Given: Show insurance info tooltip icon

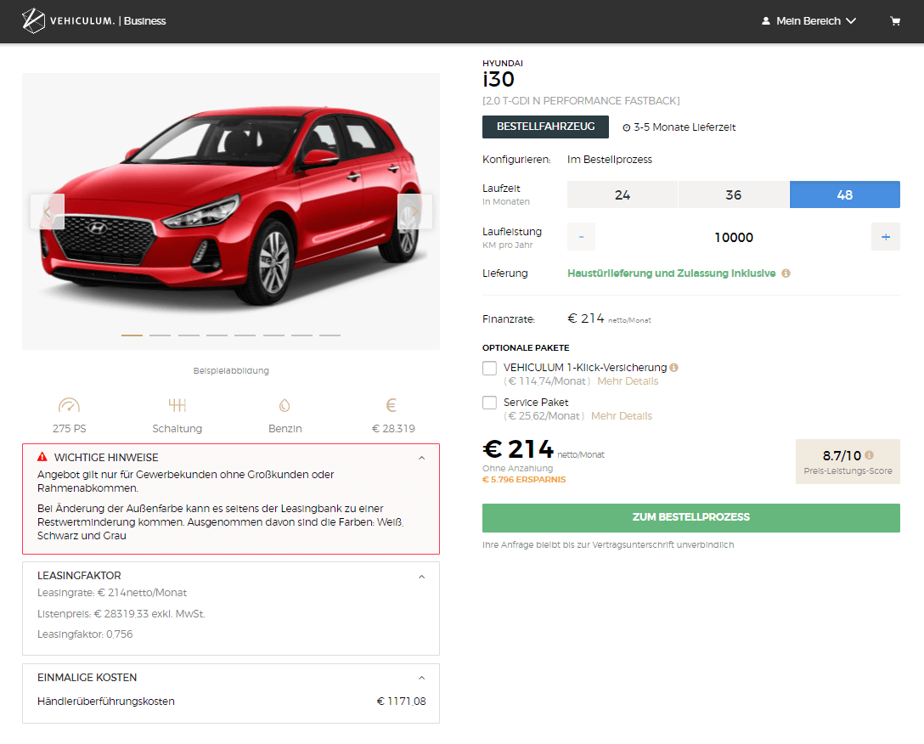Looking at the screenshot, I should coord(673,367).
